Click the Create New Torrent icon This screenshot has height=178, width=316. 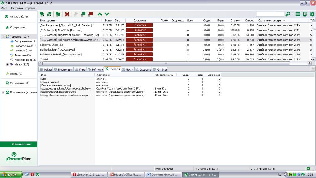tap(58, 14)
